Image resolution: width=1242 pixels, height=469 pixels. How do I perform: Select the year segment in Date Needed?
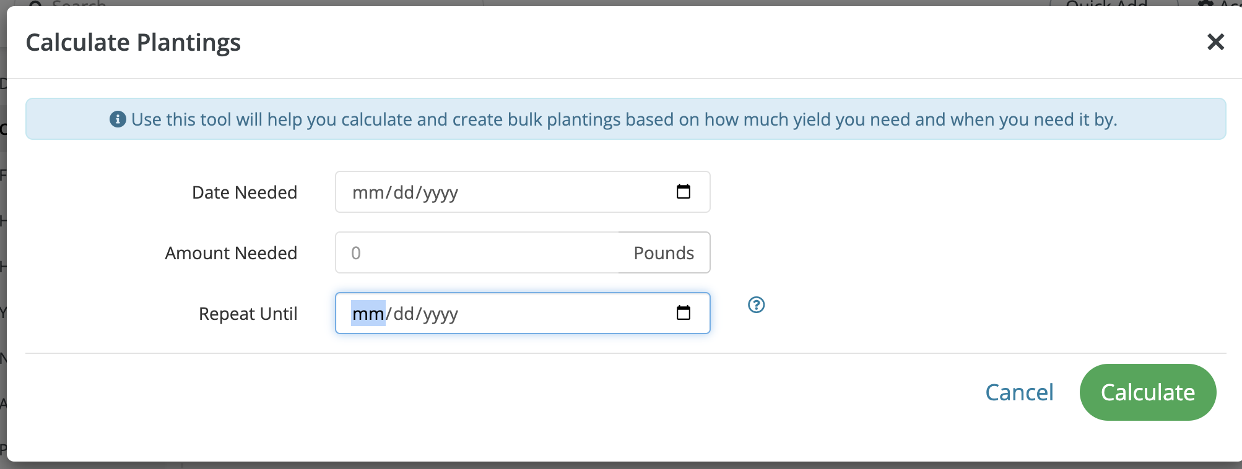(440, 192)
